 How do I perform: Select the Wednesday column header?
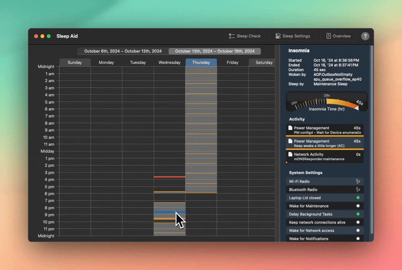pyautogui.click(x=170, y=62)
